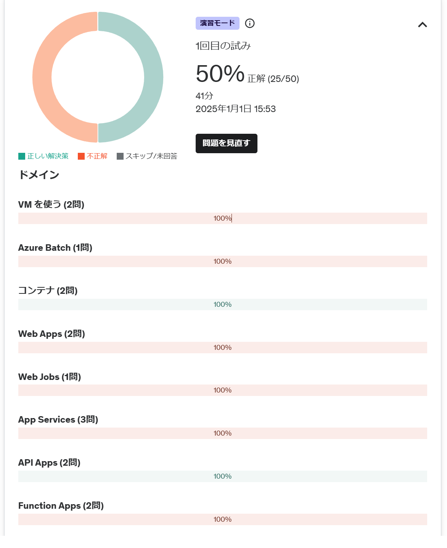Click the 問題を見直す button
The height and width of the screenshot is (548, 447).
pos(226,143)
